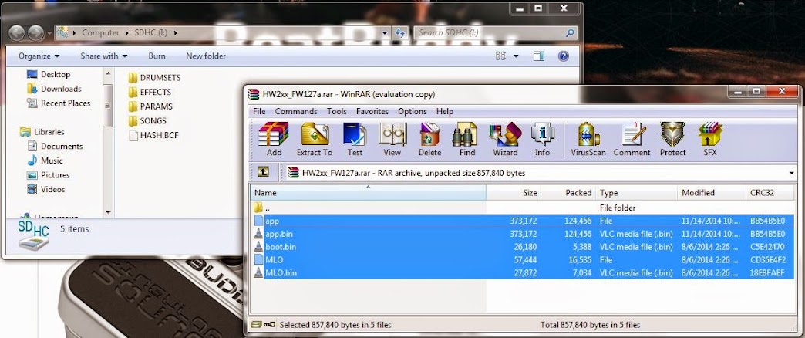805x338 pixels.
Task: Select Recent Places in navigation pane
Action: [x=58, y=103]
